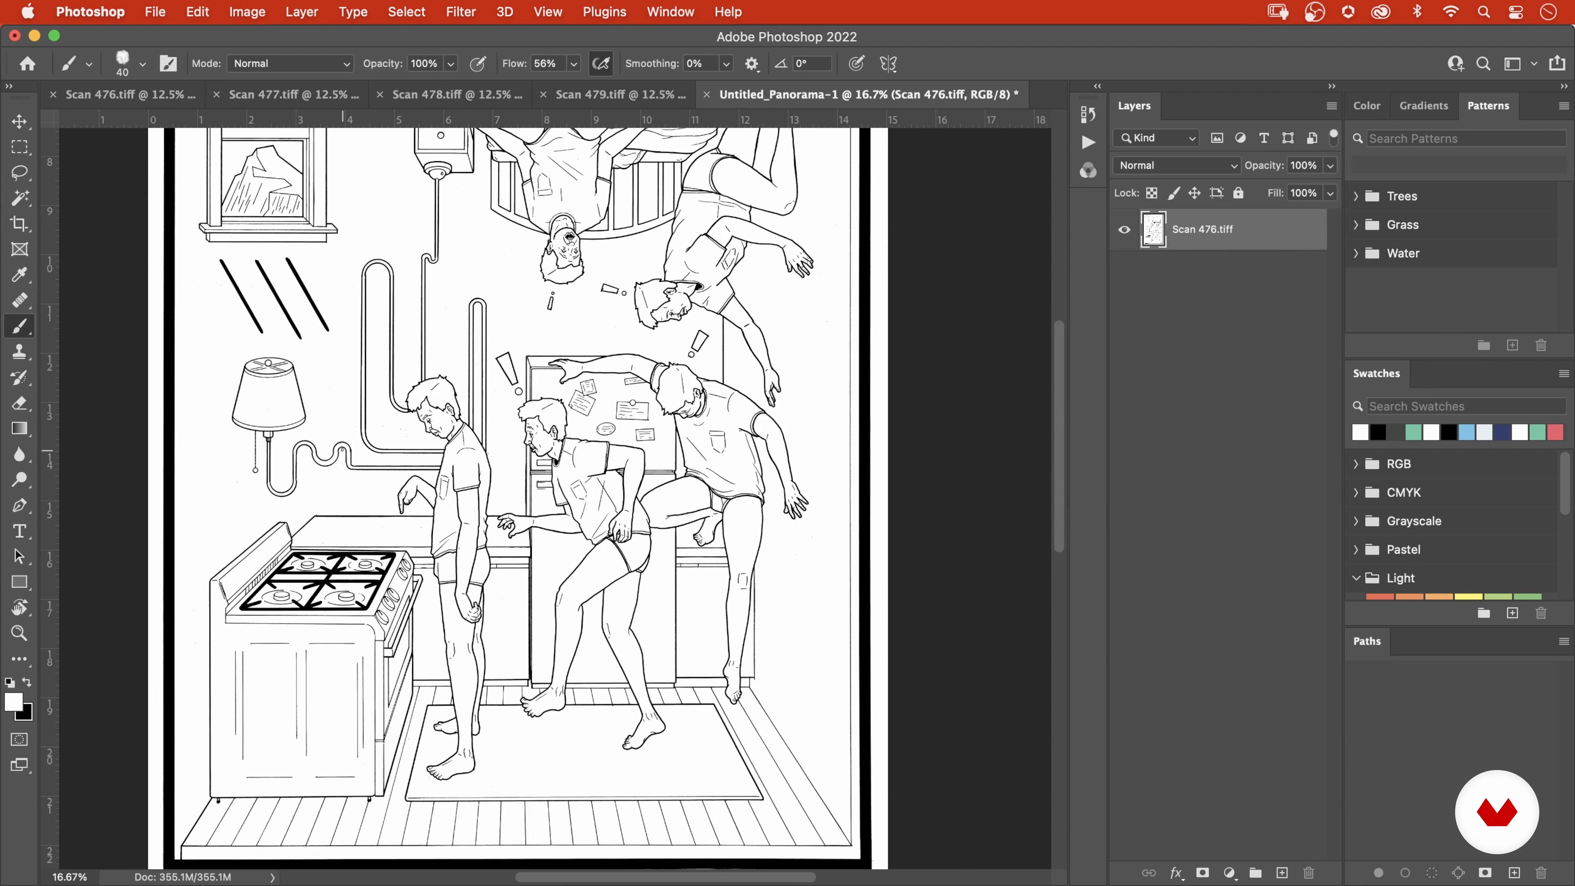Add a layer mask in Layers panel
This screenshot has width=1575, height=886.
coord(1202,872)
